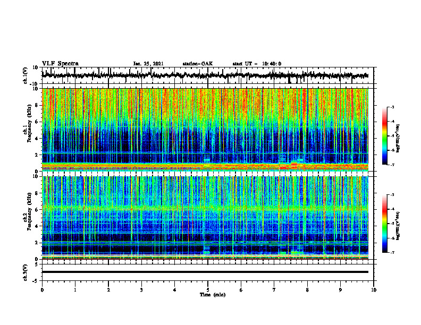Click the "-3" tick on ch.1 colorbar
Image resolution: width=421 pixels, height=325 pixels.
392,107
